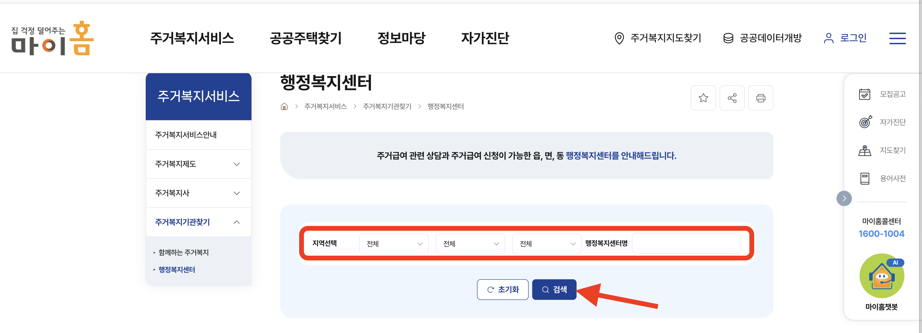Open 자가진단 top menu
This screenshot has width=922, height=333.
tap(485, 38)
